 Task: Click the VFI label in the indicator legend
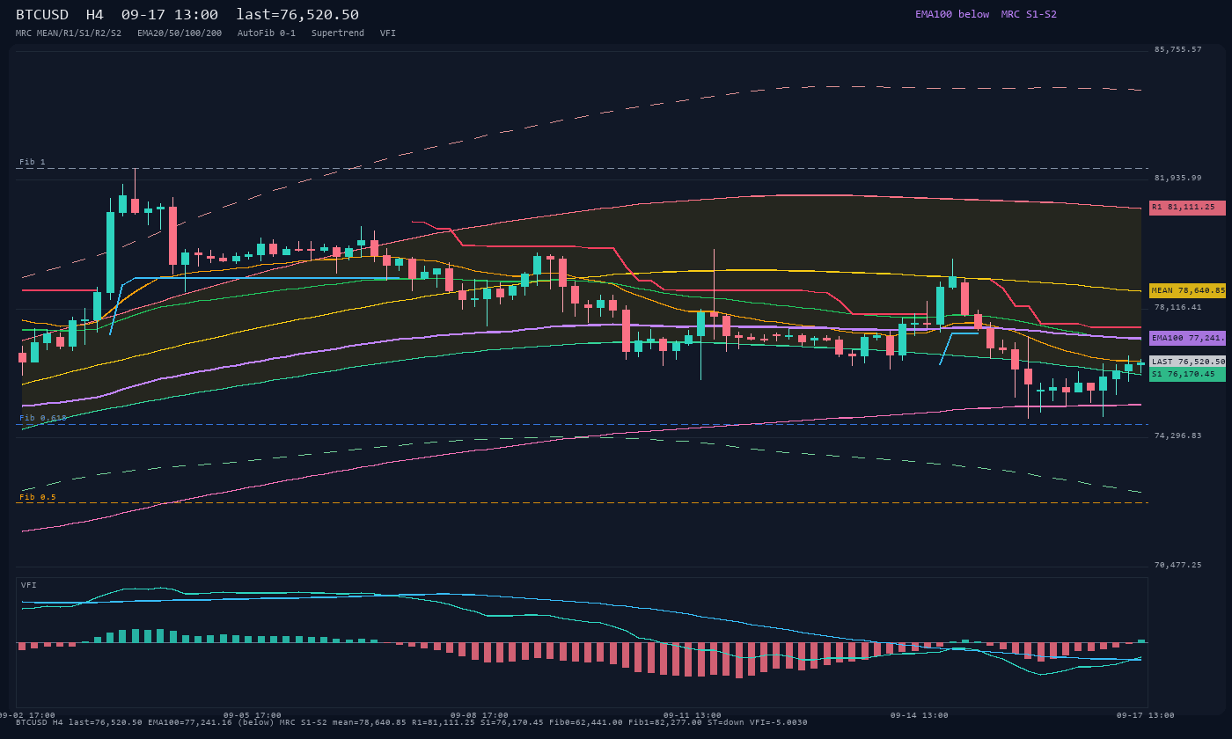coord(388,33)
